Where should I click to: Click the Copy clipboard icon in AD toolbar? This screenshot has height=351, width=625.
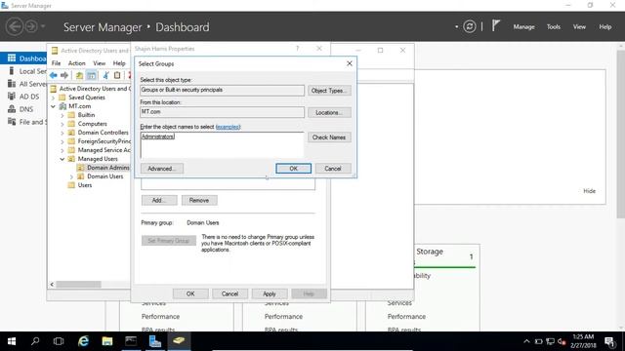[x=117, y=75]
